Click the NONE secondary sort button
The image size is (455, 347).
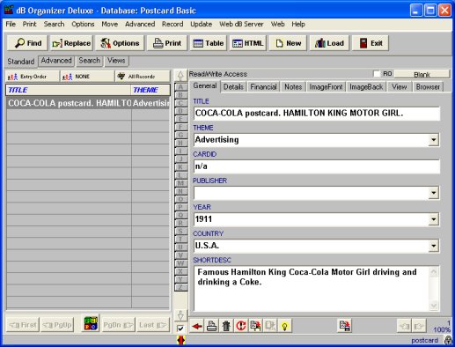click(87, 77)
